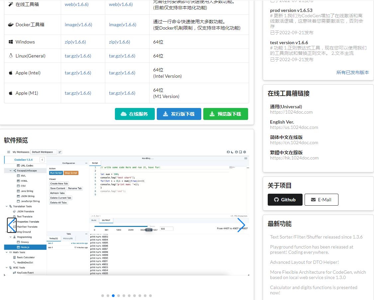The height and width of the screenshot is (300, 374).
Task: Switch to the History(0) tab in the preview
Action: (68, 239)
